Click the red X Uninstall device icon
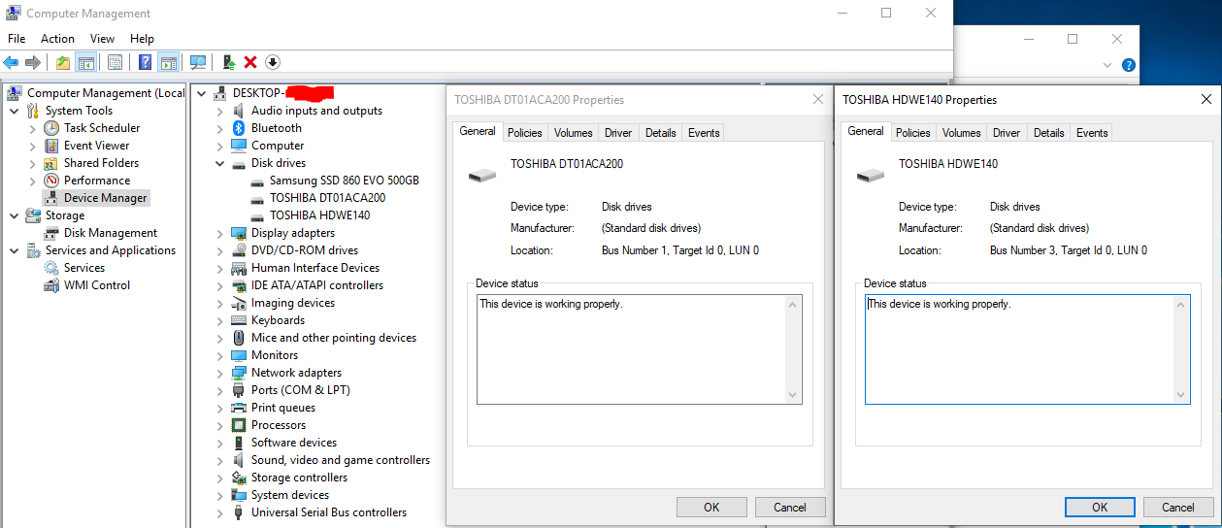 point(250,62)
